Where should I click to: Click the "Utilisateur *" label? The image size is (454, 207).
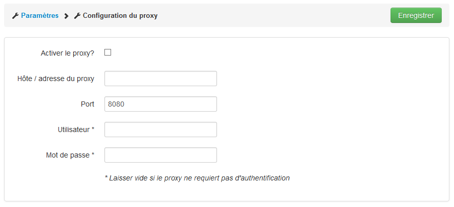coord(76,130)
